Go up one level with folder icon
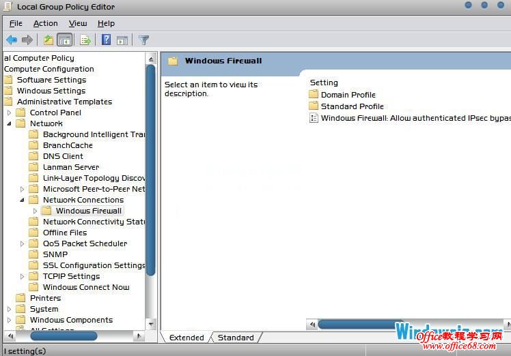 point(49,40)
